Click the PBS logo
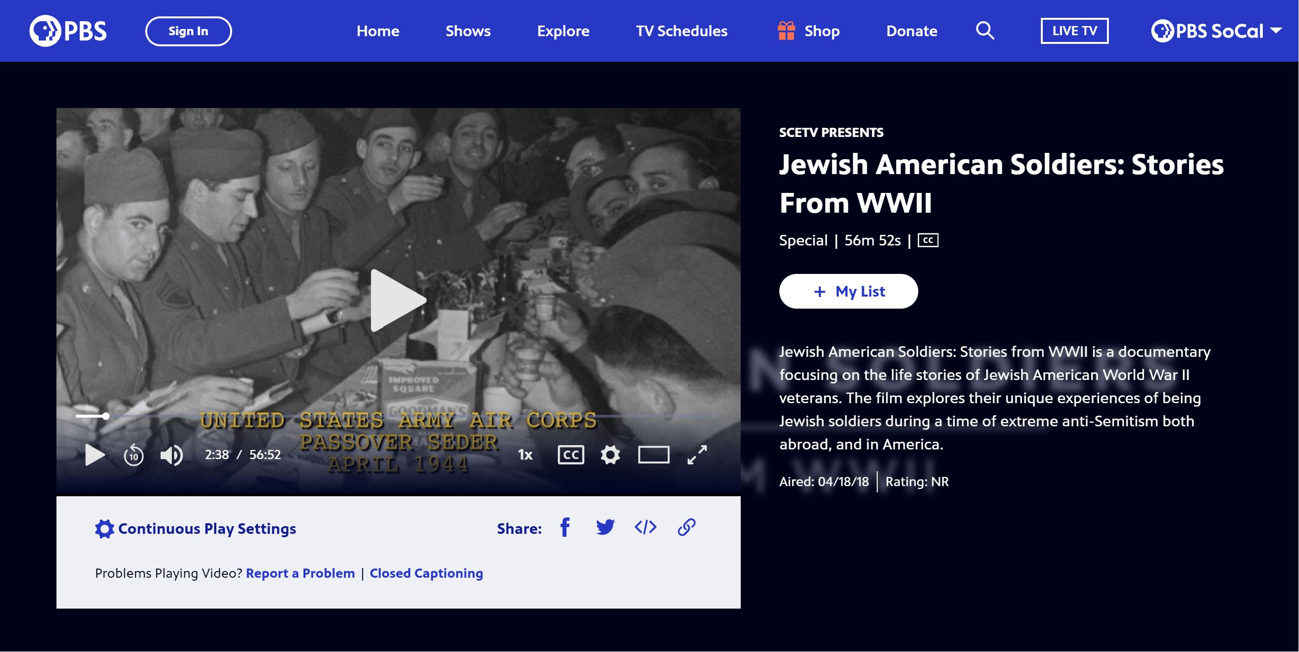This screenshot has width=1299, height=652. (x=68, y=31)
